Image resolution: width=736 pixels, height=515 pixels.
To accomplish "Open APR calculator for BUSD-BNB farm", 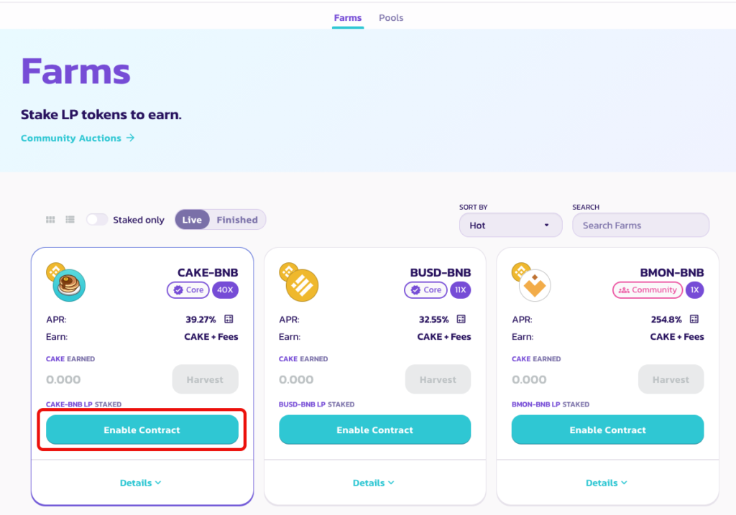I will coord(461,320).
